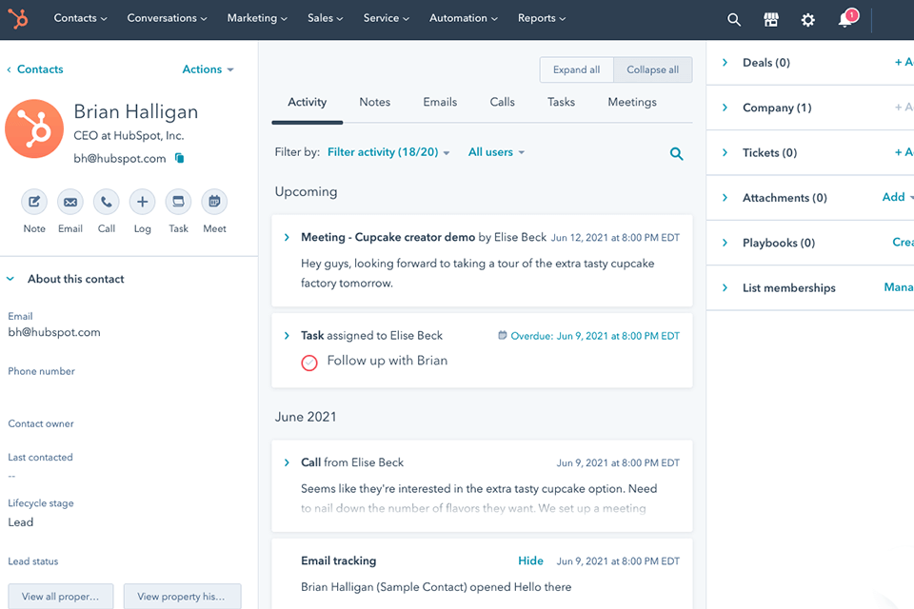Open the Sales menu
This screenshot has height=609, width=914.
[x=326, y=18]
